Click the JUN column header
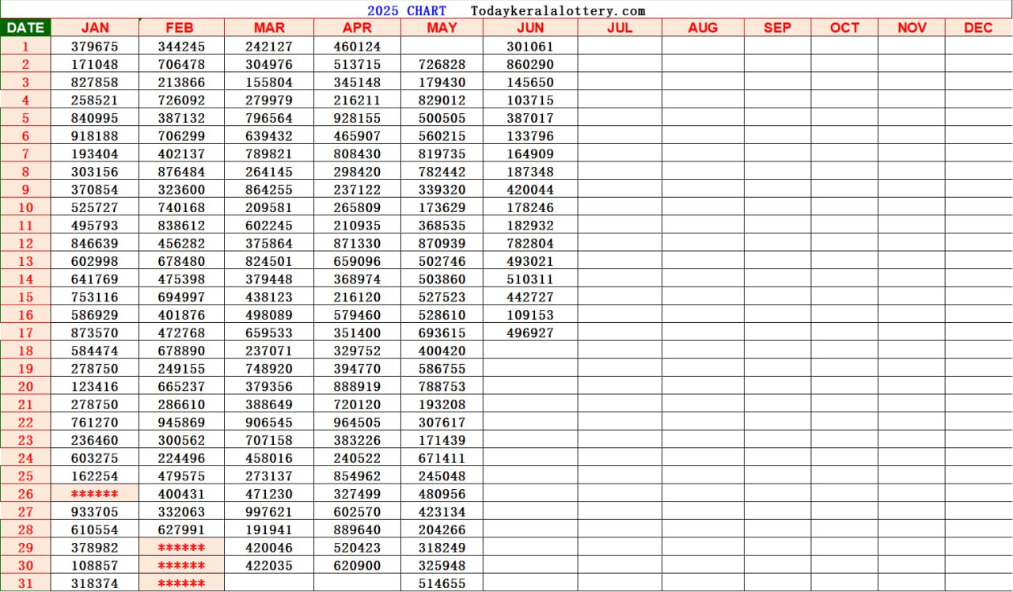This screenshot has height=592, width=1013. (x=530, y=28)
